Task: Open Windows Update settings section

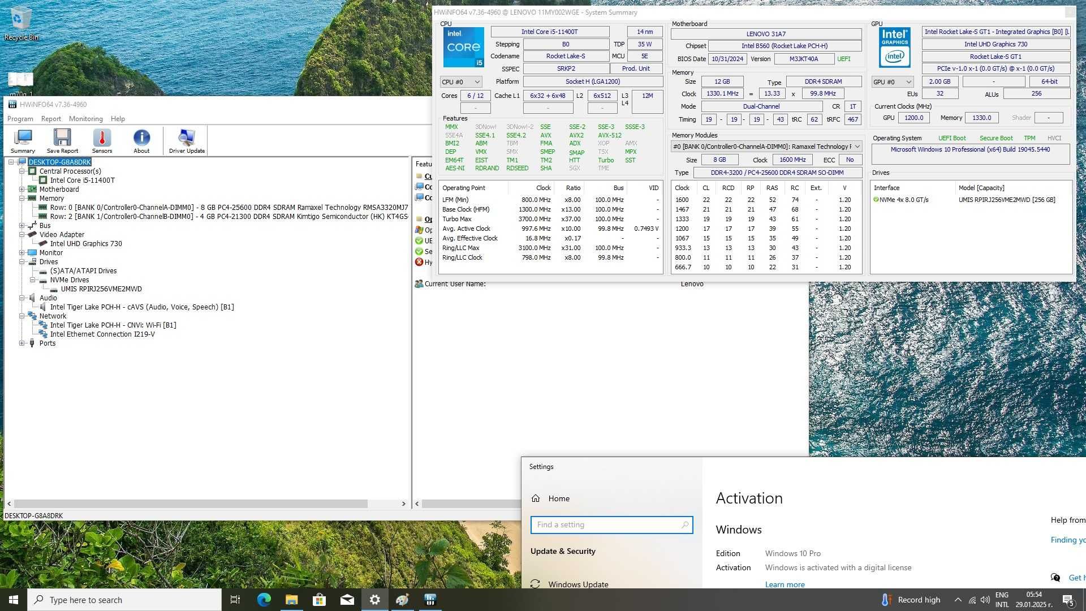Action: pyautogui.click(x=578, y=584)
